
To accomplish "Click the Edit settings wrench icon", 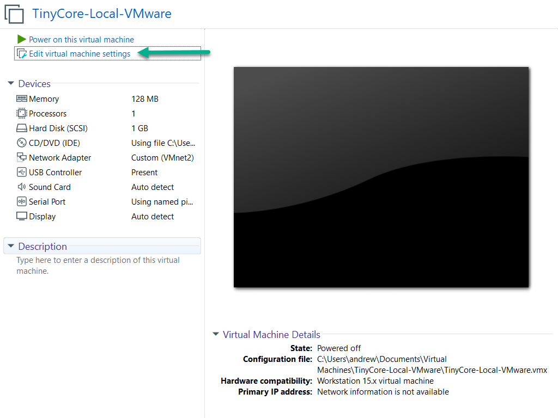I will point(22,54).
